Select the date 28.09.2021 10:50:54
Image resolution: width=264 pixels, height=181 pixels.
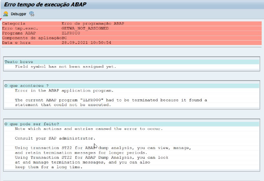pyautogui.click(x=87, y=43)
